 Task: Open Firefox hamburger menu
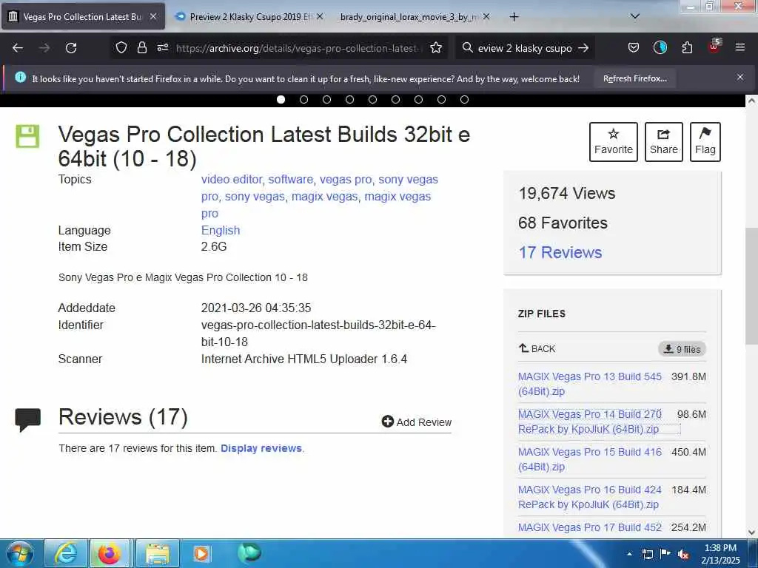740,47
